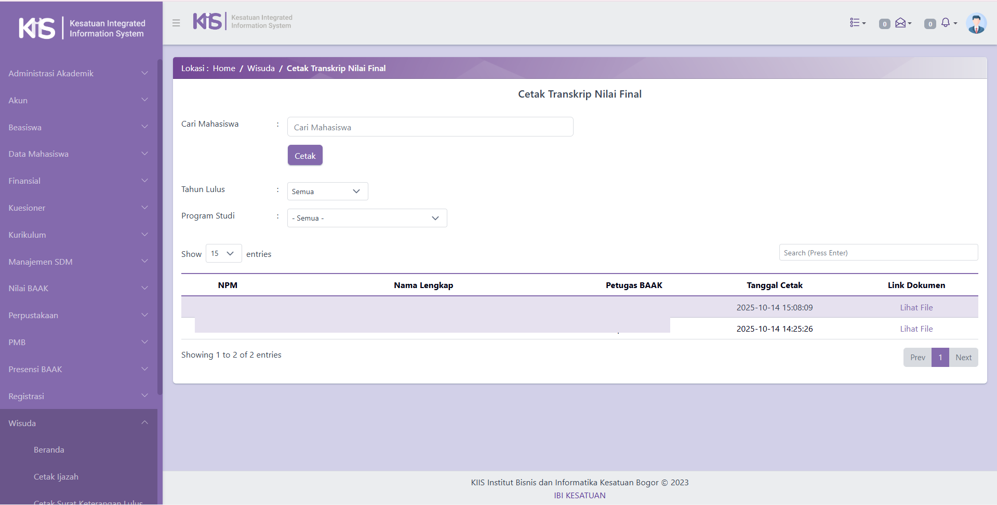Click into the Cari Mahasiswa field

click(x=430, y=127)
